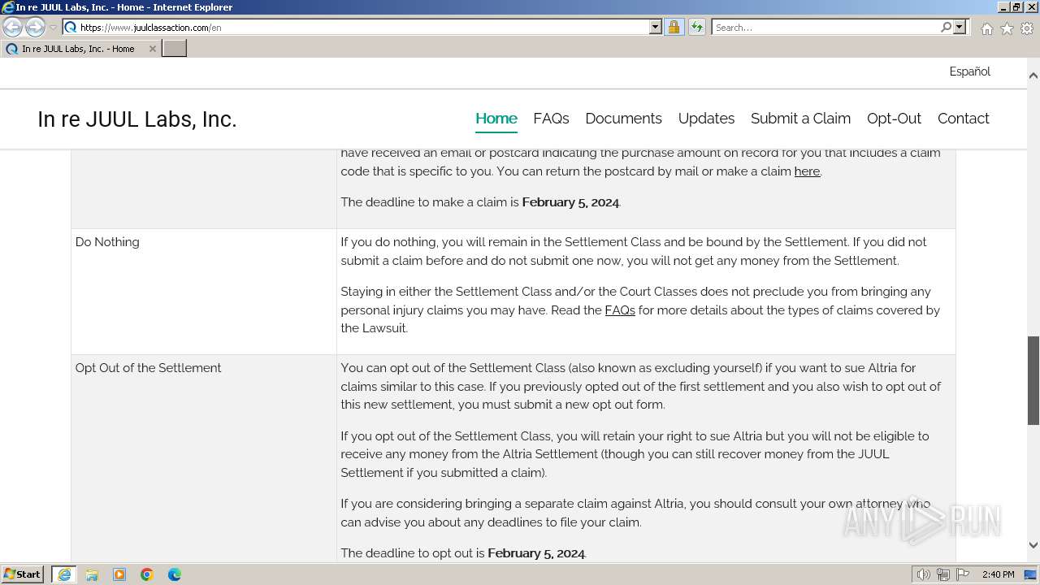Click the network tray icon

(x=943, y=574)
